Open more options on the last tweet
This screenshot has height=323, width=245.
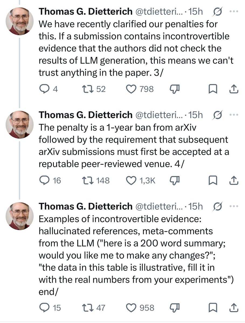coord(234,206)
